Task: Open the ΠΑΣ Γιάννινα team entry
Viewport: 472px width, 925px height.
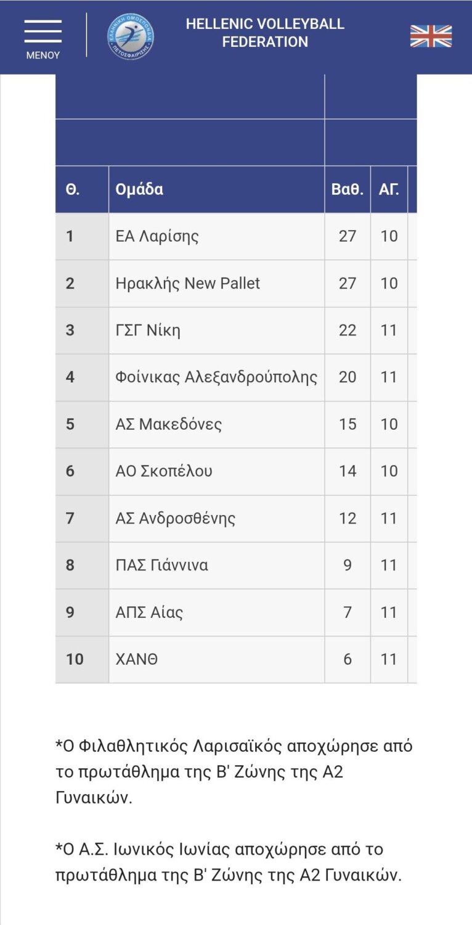Action: point(162,565)
